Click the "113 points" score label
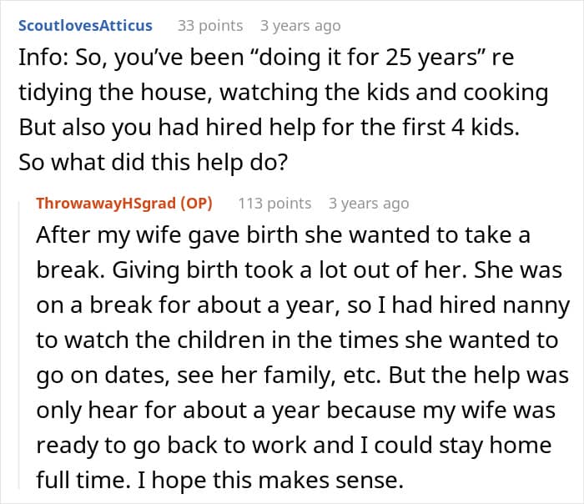Screen dimensions: 584x504 [x=274, y=203]
